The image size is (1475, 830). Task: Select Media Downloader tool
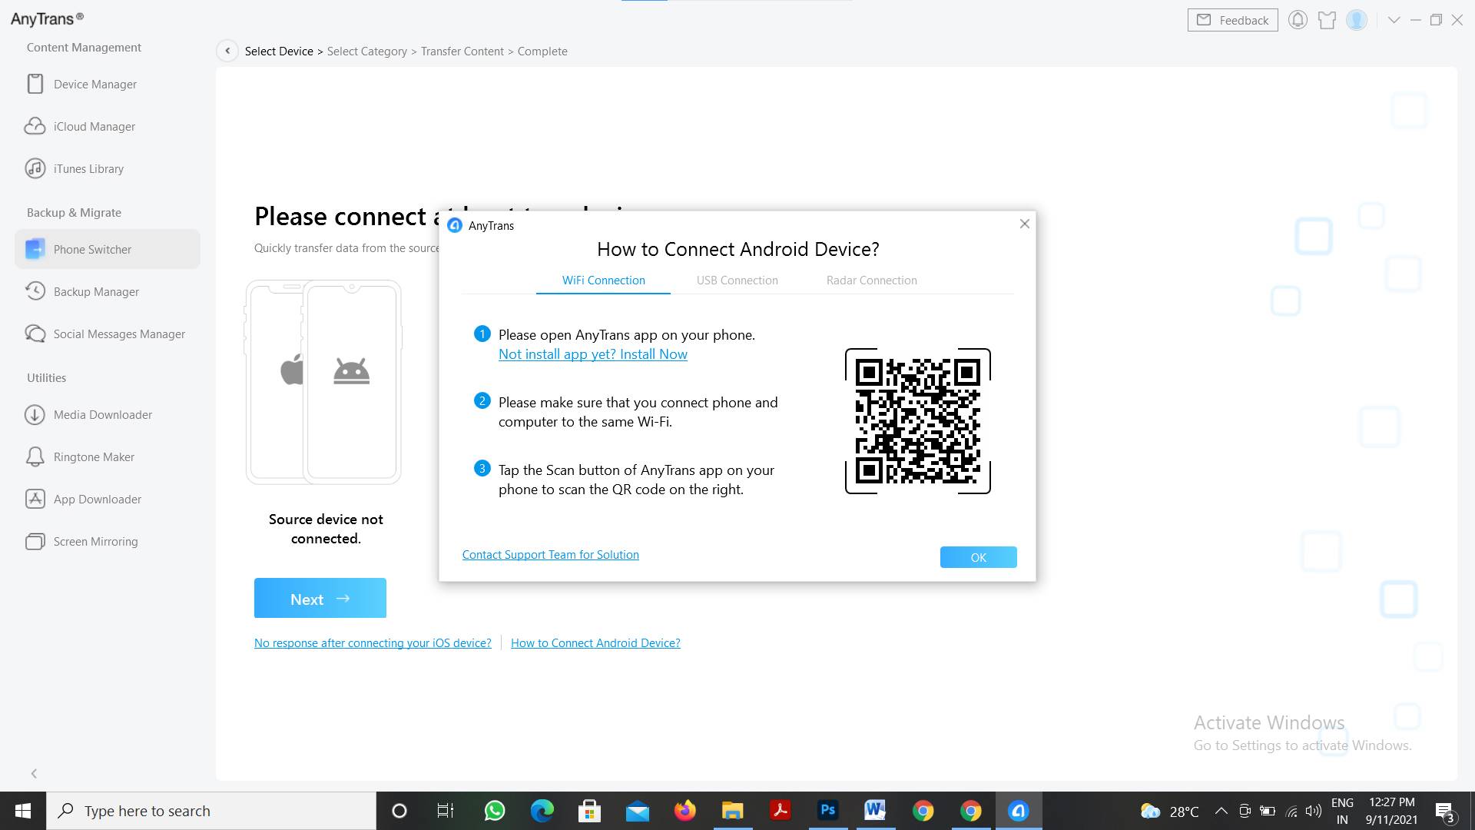(102, 413)
